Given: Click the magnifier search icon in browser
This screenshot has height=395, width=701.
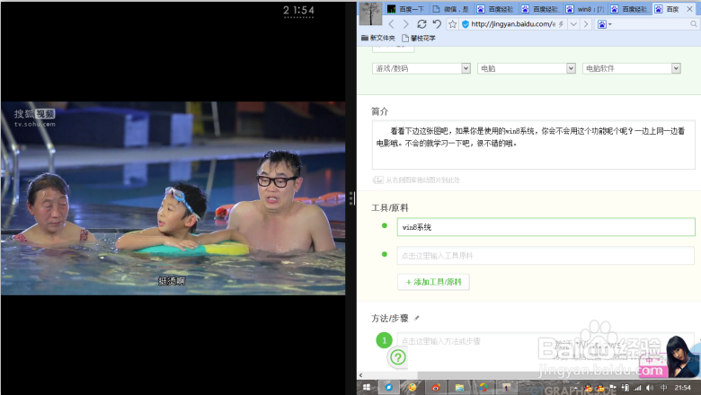Looking at the screenshot, I should pos(694,24).
